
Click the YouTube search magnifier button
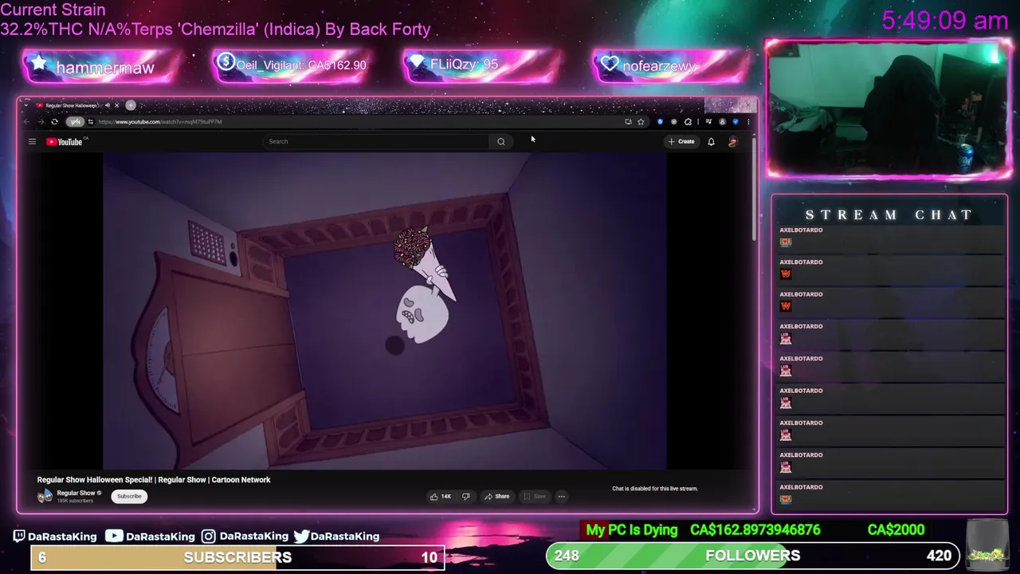click(x=501, y=142)
